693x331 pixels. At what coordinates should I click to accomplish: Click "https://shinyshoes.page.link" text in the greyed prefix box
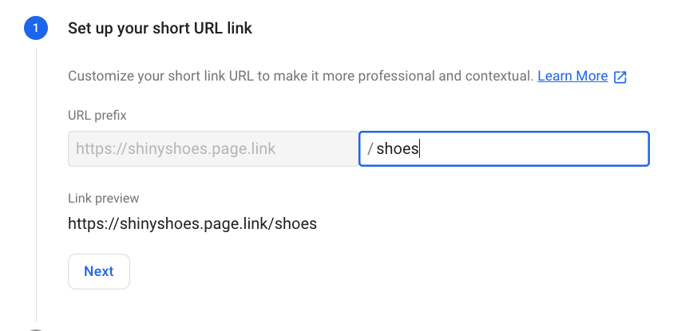(x=176, y=149)
